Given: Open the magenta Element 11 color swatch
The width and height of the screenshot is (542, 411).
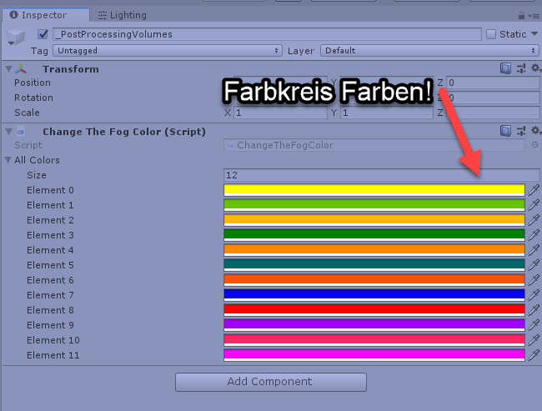Looking at the screenshot, I should [x=374, y=355].
